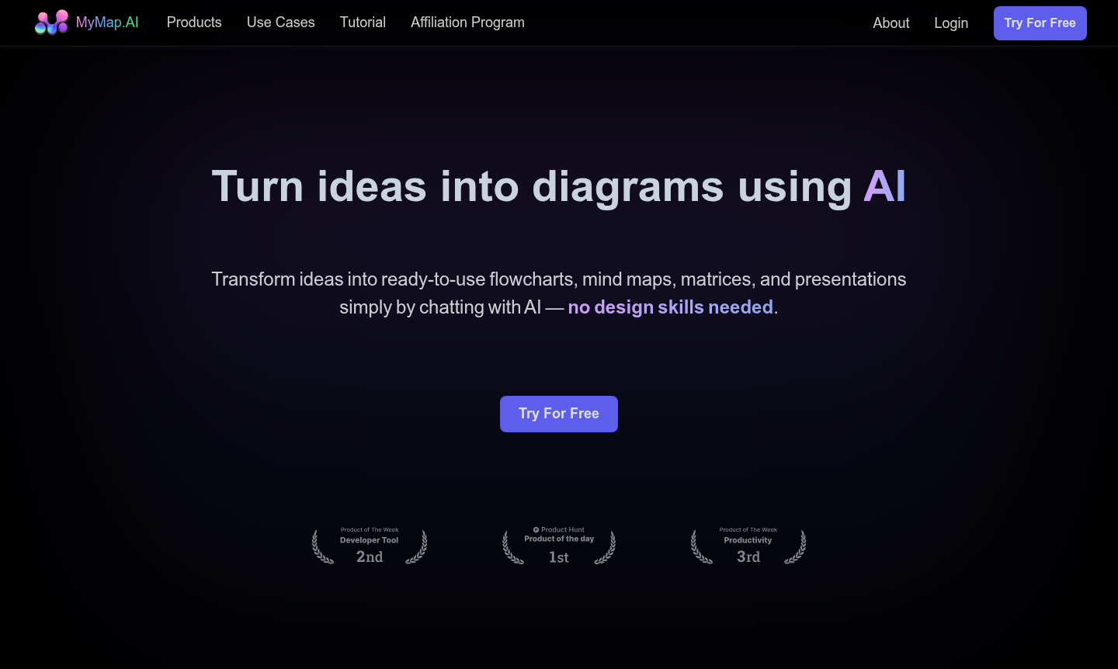Screen dimensions: 1118x669
Task: Click the MyMap.AI brand name text
Action: tap(107, 23)
